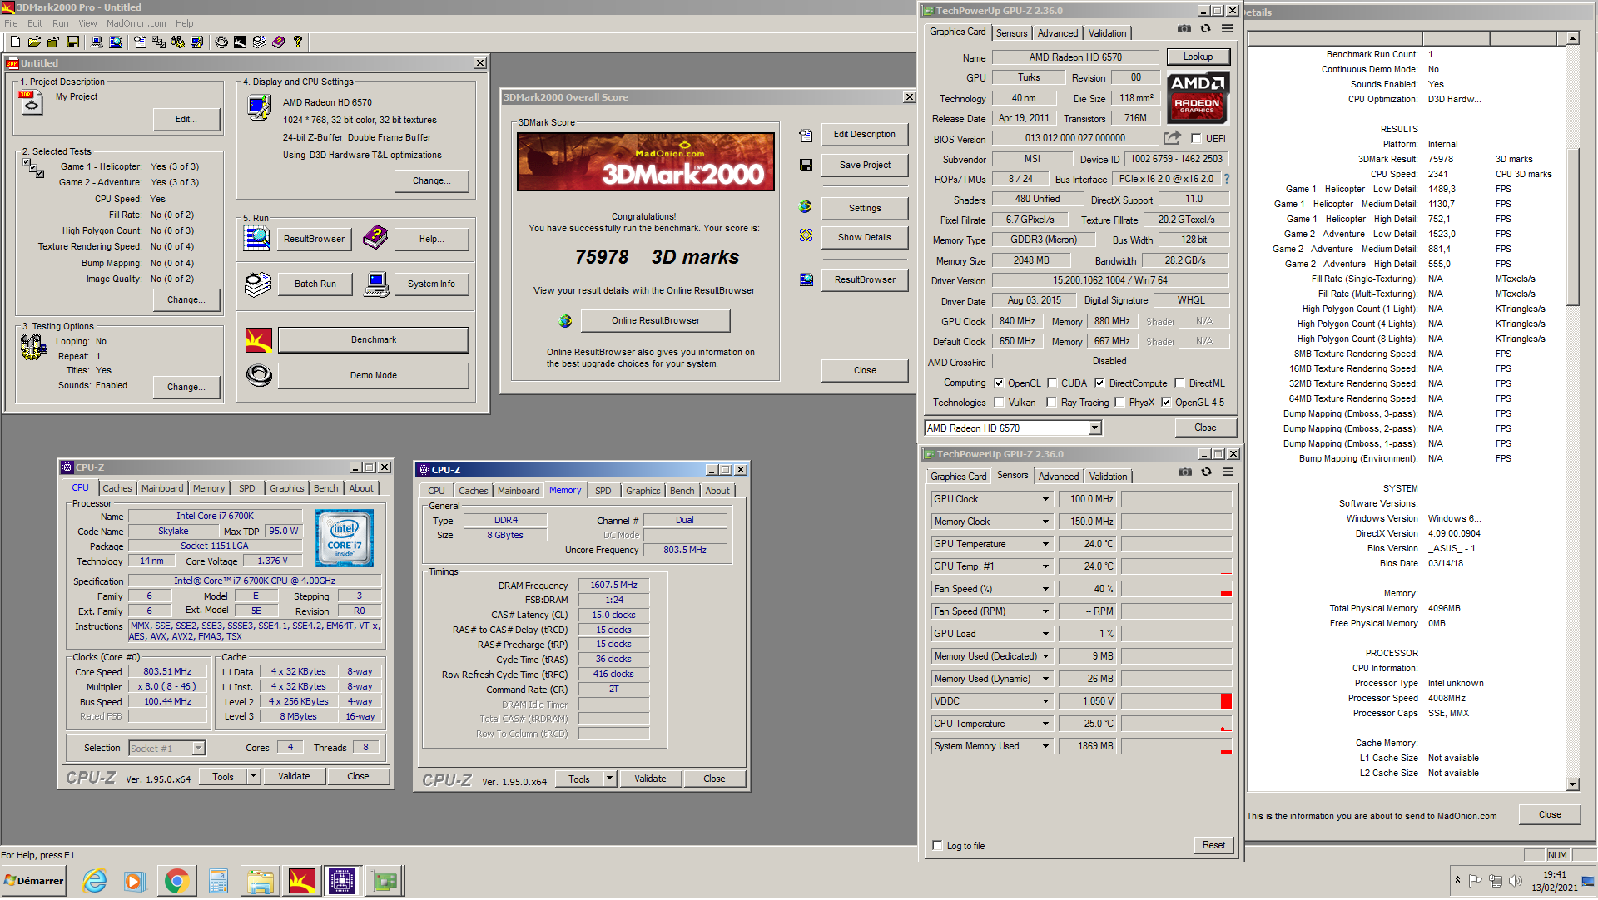
Task: Click the Open project folder toolbar icon
Action: pyautogui.click(x=34, y=42)
